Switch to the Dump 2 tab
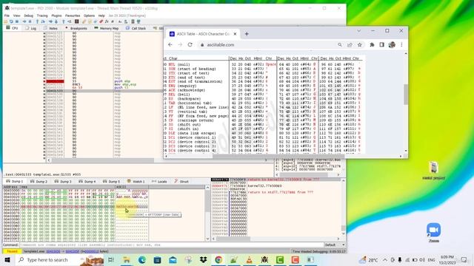 (x=39, y=181)
